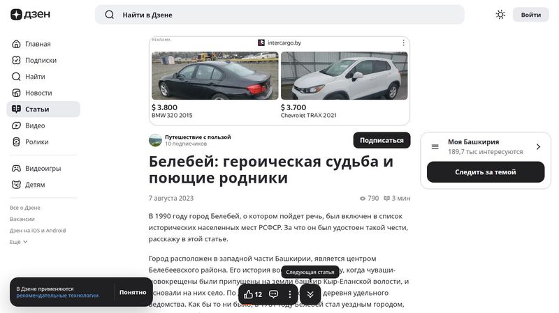Open Главная in the sidebar

tap(38, 44)
